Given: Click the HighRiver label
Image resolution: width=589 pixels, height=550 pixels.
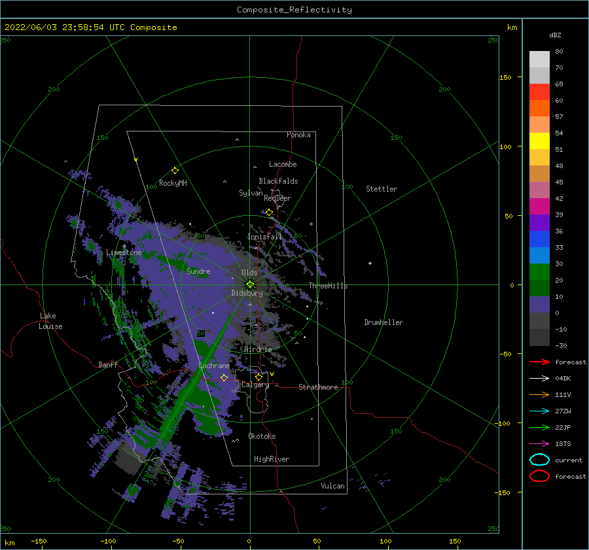Looking at the screenshot, I should pyautogui.click(x=272, y=459).
